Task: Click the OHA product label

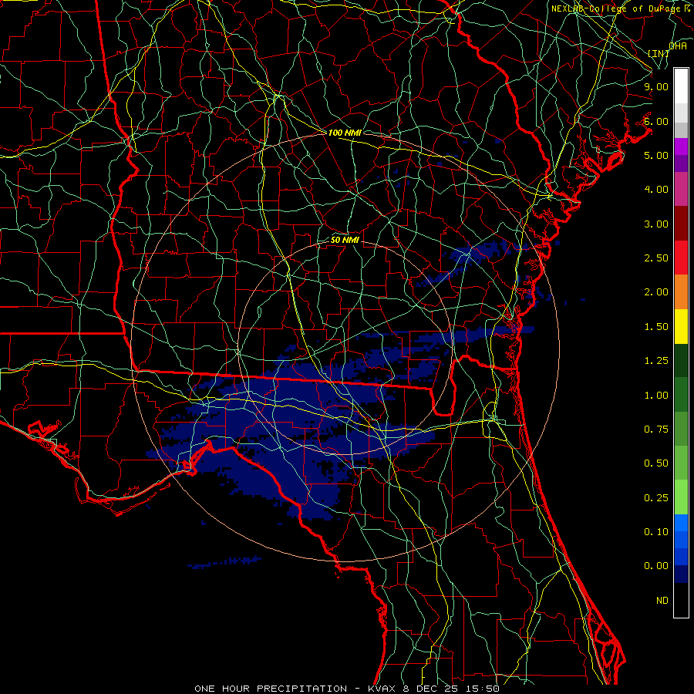Action: click(678, 45)
